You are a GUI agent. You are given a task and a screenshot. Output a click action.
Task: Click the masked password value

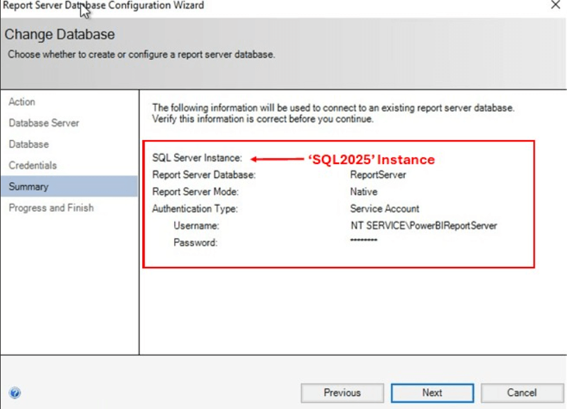364,241
